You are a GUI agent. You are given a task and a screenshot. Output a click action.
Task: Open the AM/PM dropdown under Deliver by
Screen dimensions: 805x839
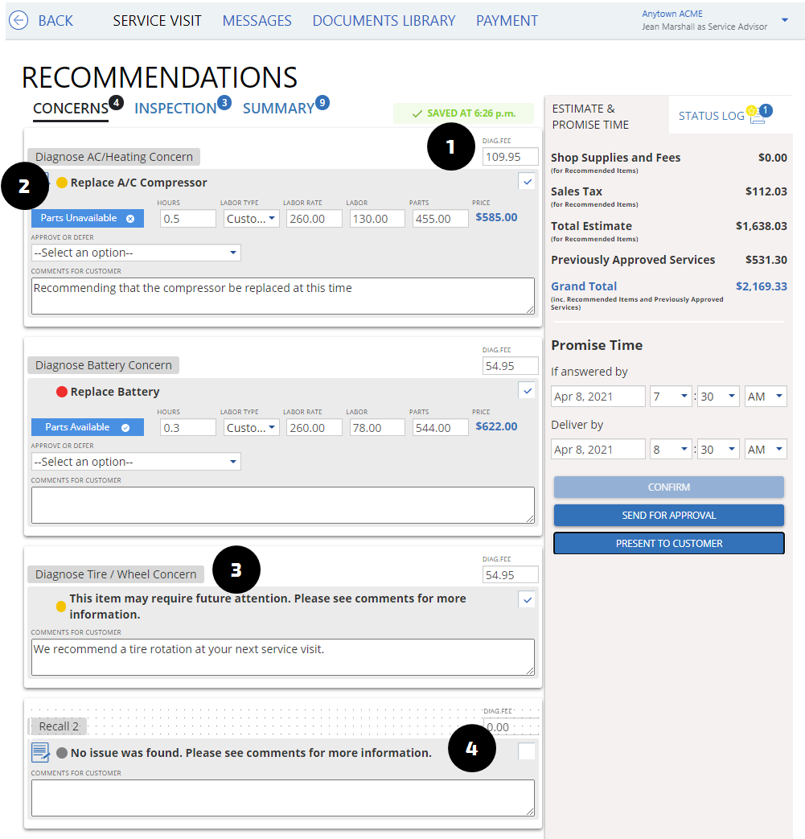[766, 449]
